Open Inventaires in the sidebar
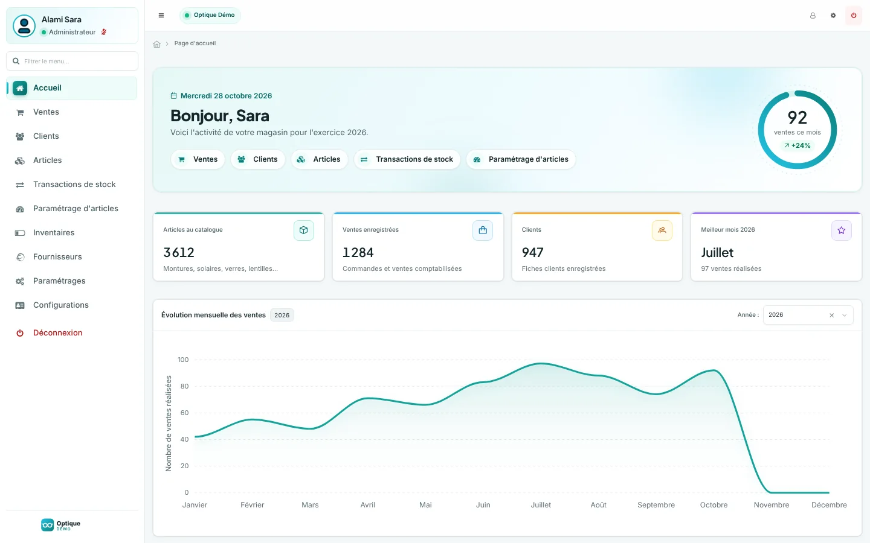This screenshot has height=543, width=870. click(72, 233)
